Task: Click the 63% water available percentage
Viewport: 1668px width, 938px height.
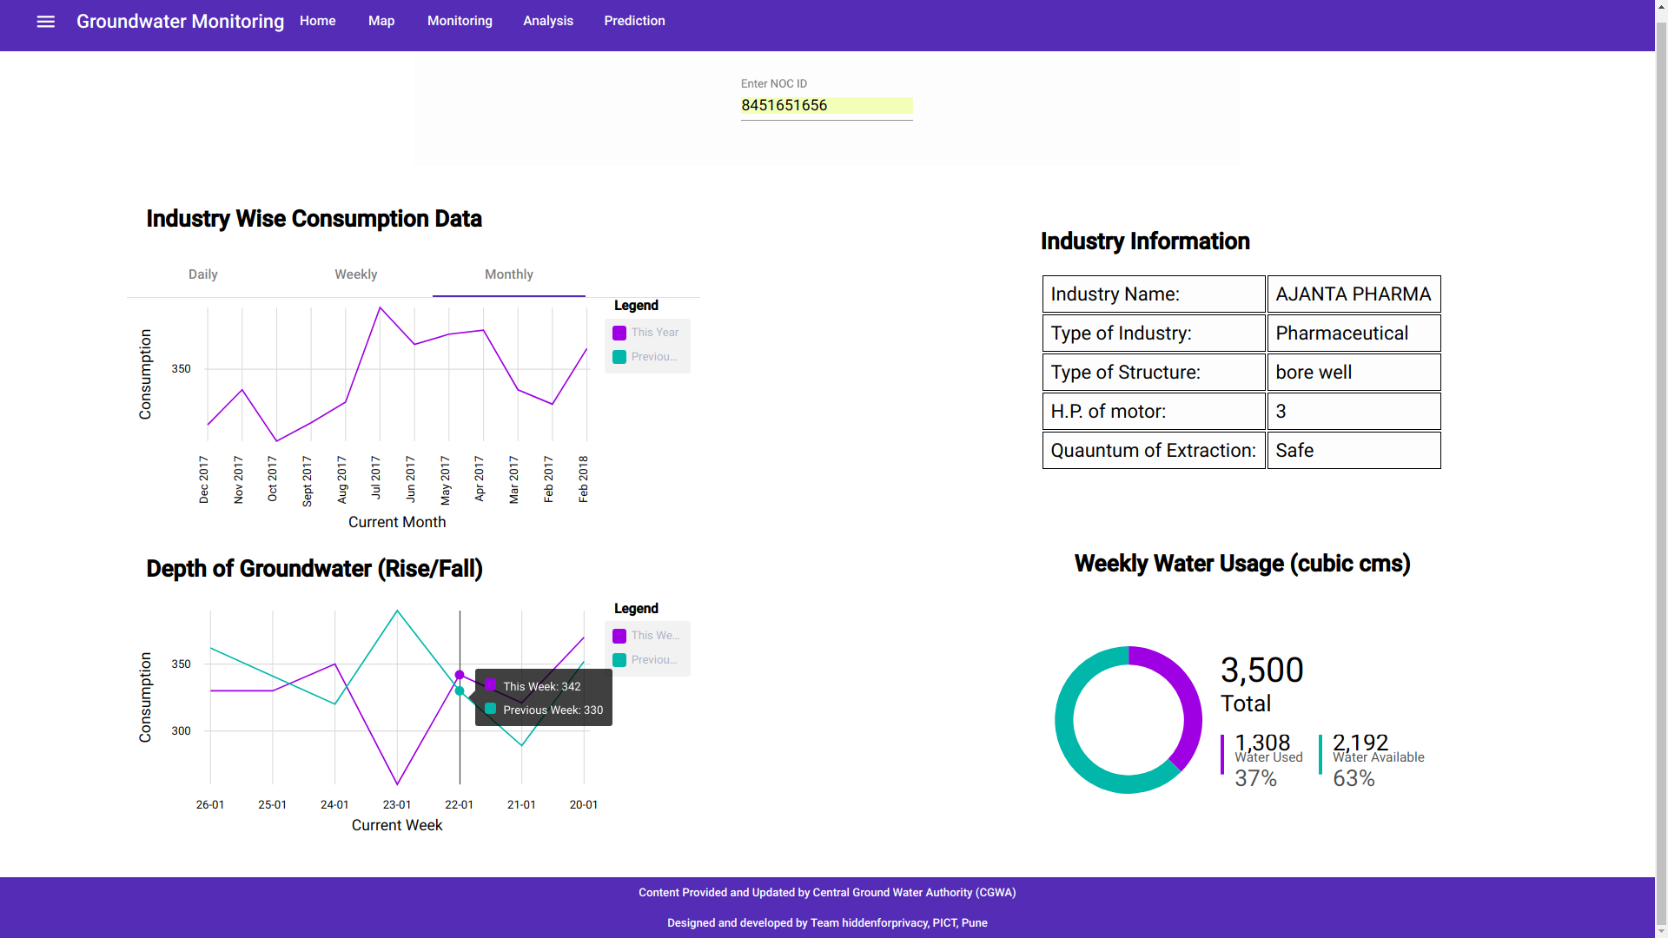Action: pyautogui.click(x=1354, y=779)
